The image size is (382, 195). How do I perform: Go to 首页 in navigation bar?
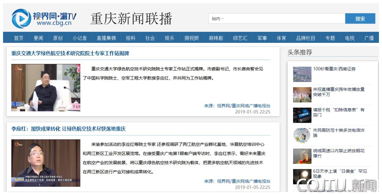19,38
